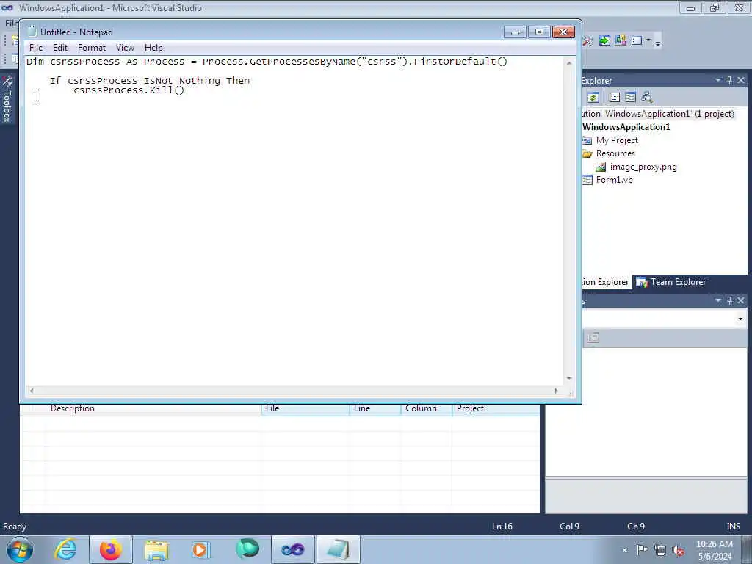
Task: Click View Code icon in Solution Explorer
Action: click(615, 98)
